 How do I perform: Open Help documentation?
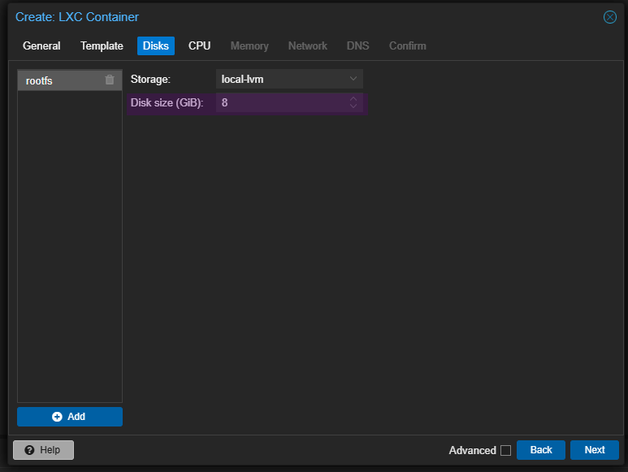coord(43,450)
